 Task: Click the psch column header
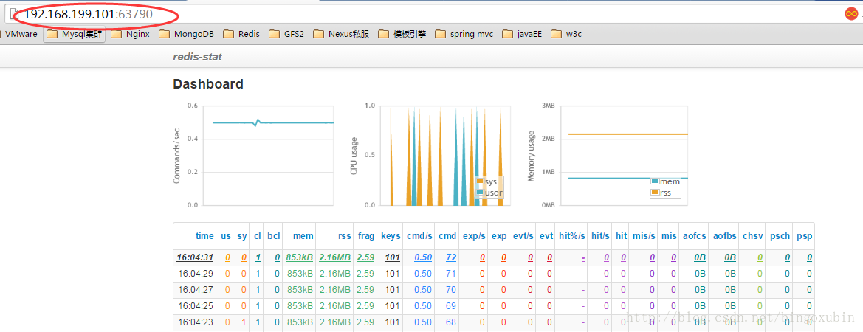coord(780,236)
